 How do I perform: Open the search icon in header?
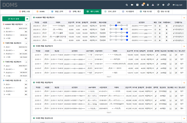(127, 5)
